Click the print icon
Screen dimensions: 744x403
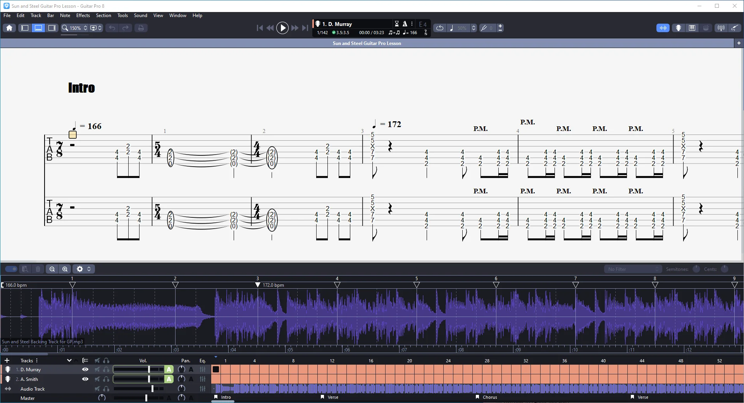click(141, 28)
